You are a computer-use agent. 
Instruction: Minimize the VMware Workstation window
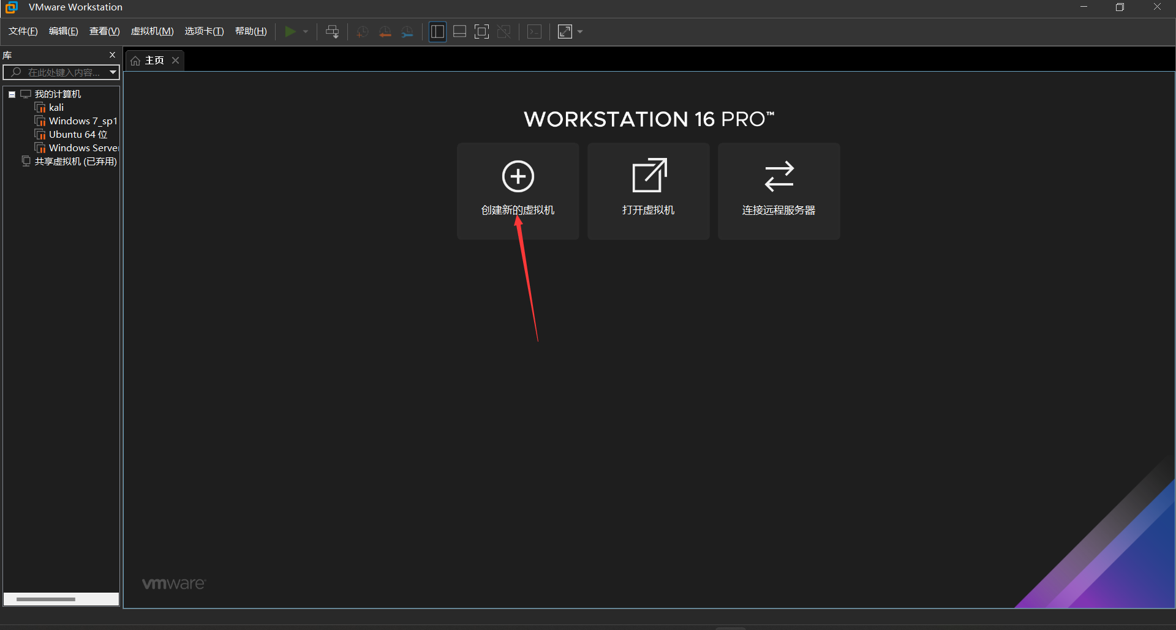click(x=1084, y=7)
